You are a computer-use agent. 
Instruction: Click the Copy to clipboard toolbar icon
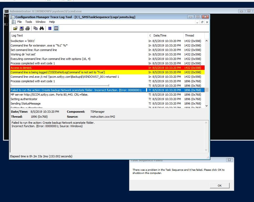point(35,28)
